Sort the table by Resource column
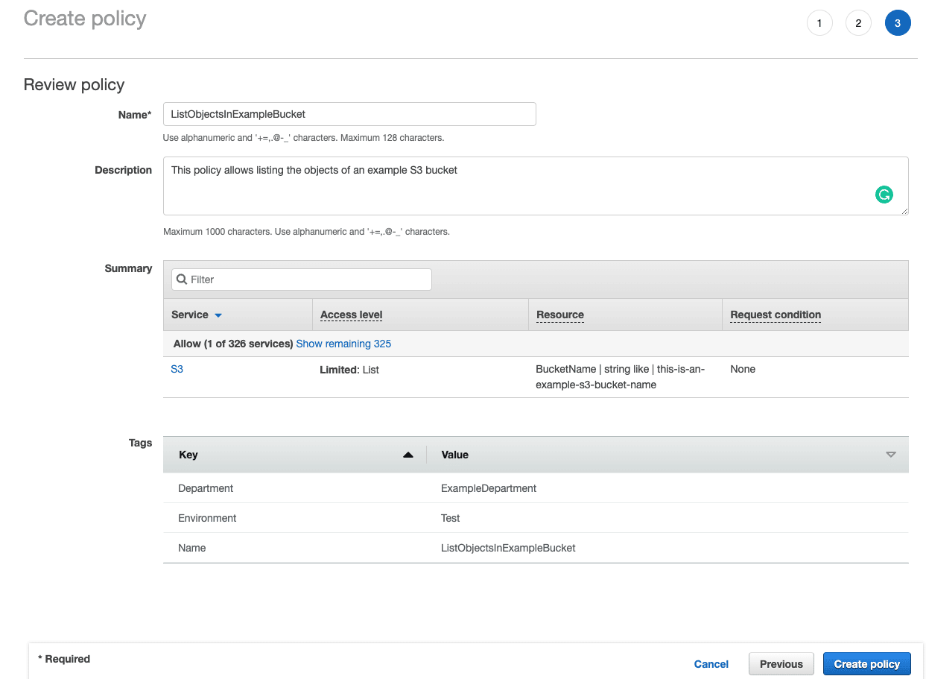926x679 pixels. click(559, 315)
